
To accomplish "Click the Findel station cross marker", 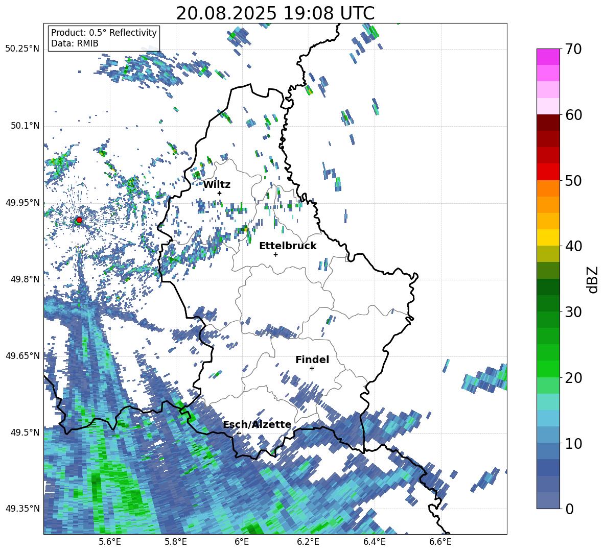I will [312, 369].
